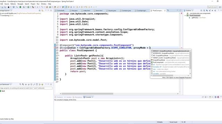
Task: Switch to the Problems tab
Action: pos(59,97)
